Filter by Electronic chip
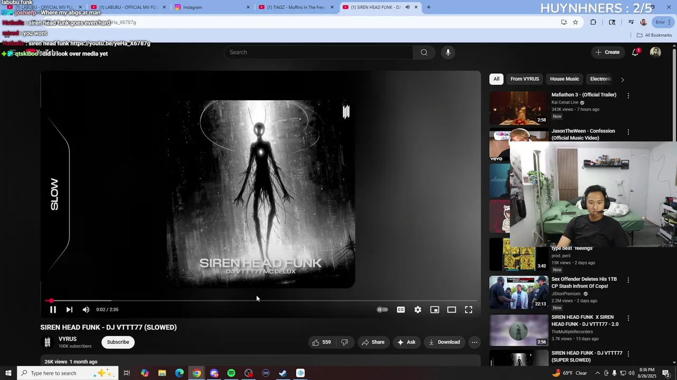 pyautogui.click(x=600, y=79)
